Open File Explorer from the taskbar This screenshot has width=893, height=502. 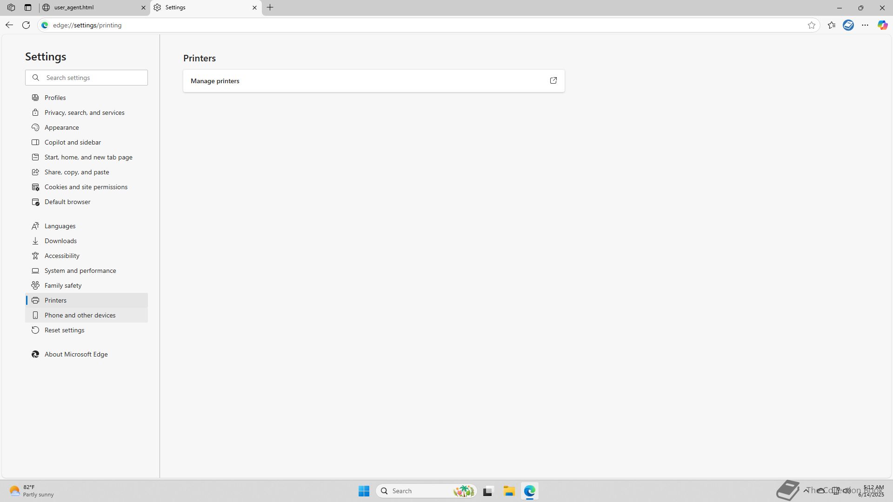pos(509,491)
